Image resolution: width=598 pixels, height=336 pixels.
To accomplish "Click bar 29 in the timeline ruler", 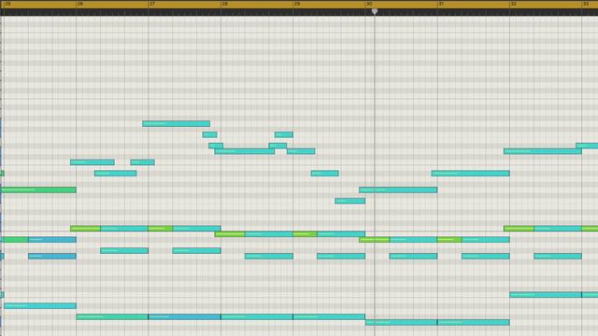I will (297, 4).
